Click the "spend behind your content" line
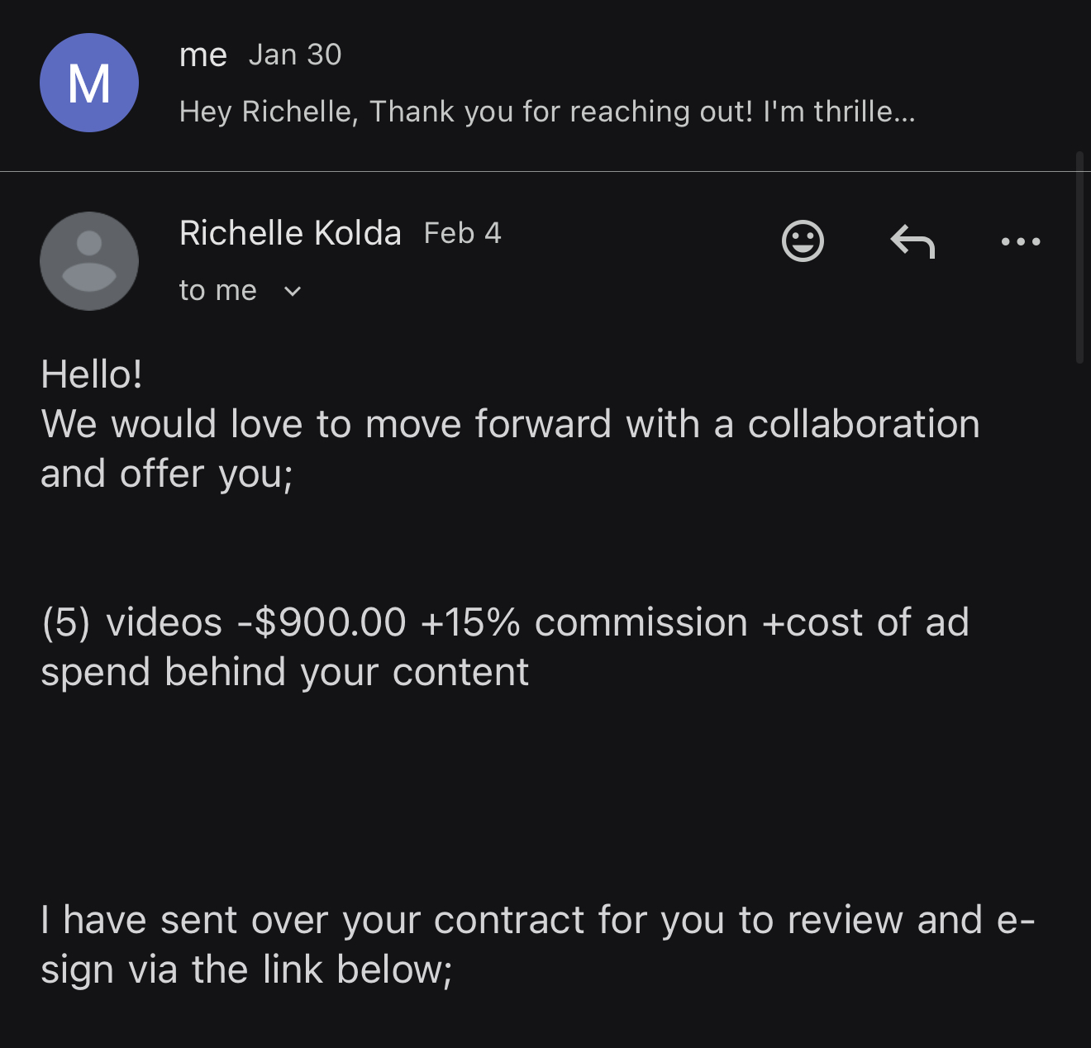This screenshot has height=1048, width=1091. [x=284, y=672]
